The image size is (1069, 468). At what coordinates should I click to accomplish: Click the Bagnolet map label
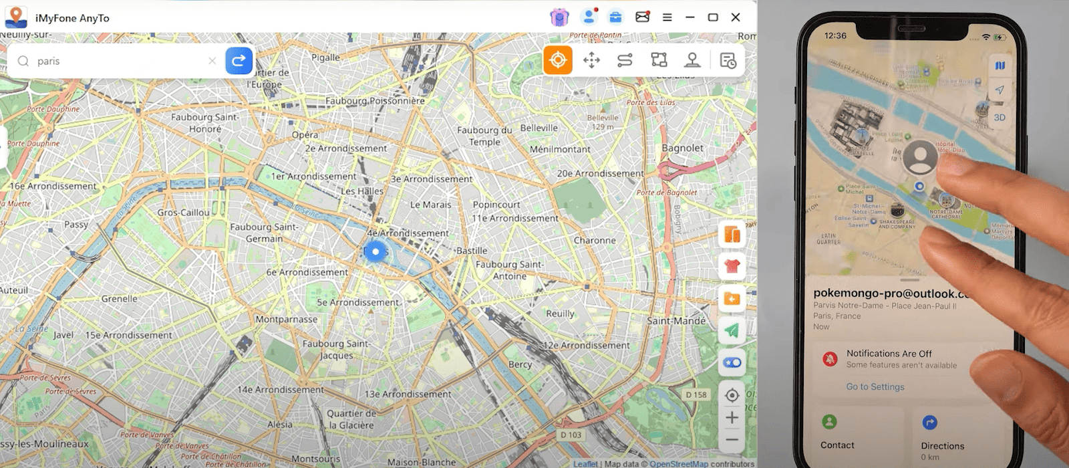683,148
